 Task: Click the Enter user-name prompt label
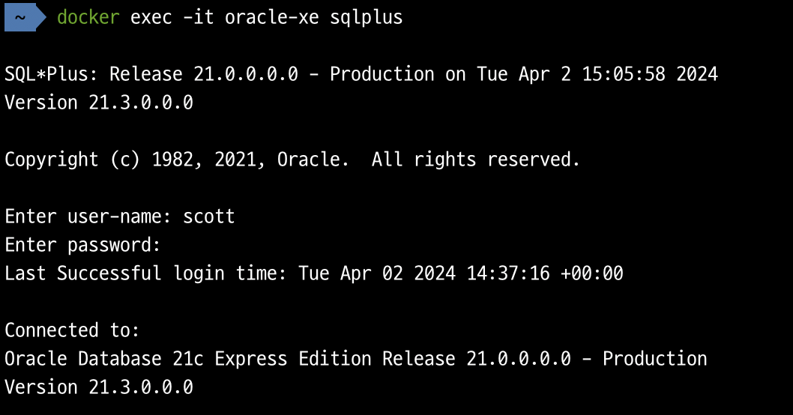point(88,216)
